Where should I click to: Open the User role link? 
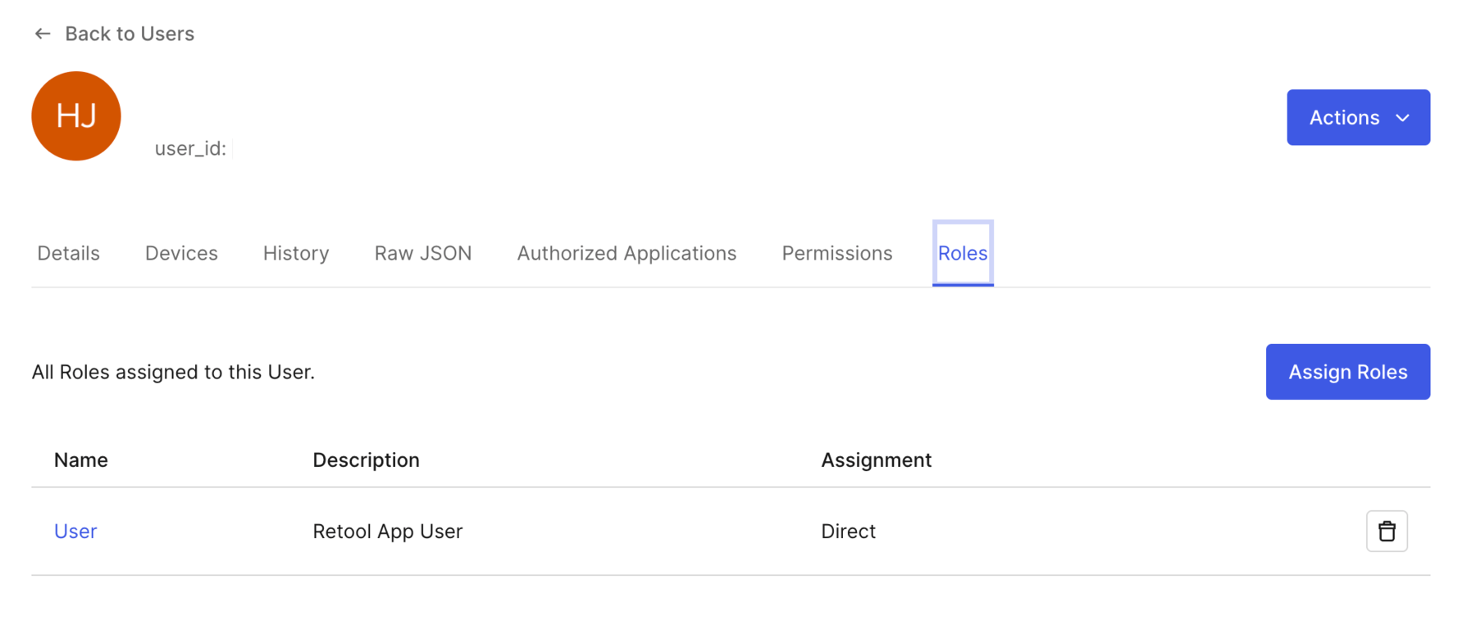coord(75,532)
